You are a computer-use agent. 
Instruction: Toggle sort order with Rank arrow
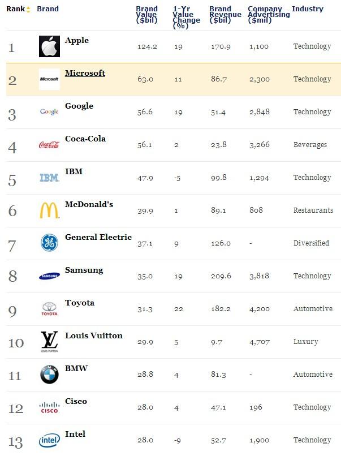(x=28, y=10)
